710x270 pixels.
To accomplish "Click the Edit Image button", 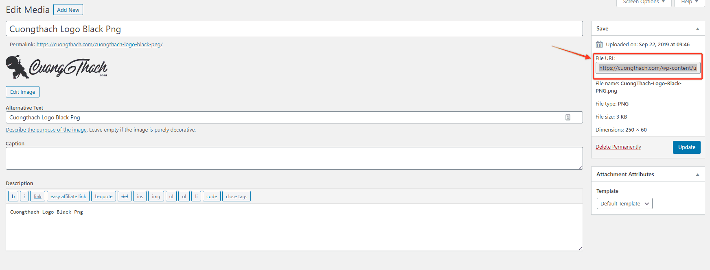I will pyautogui.click(x=22, y=92).
